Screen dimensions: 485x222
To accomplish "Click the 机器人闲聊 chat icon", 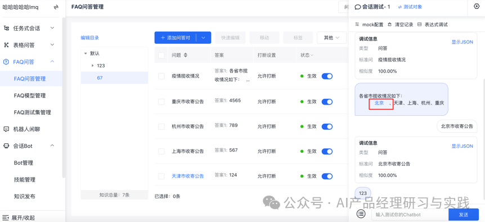I will [x=6, y=129].
